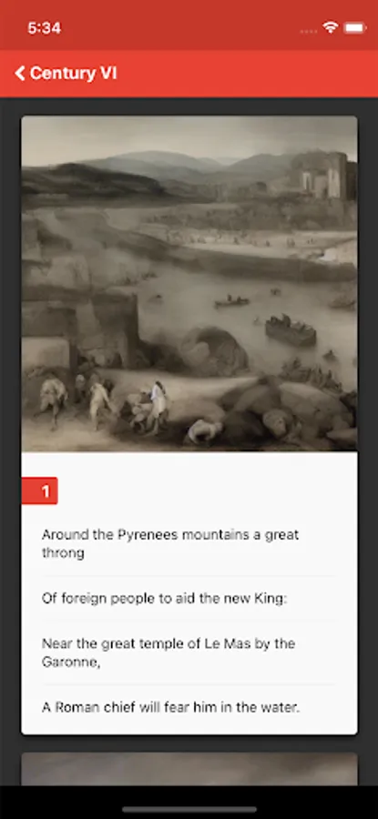Open the next quatrain card image
The height and width of the screenshot is (819, 378).
pos(189,769)
